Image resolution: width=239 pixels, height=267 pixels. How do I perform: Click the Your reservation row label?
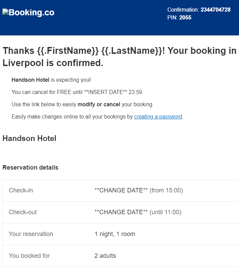point(31,234)
